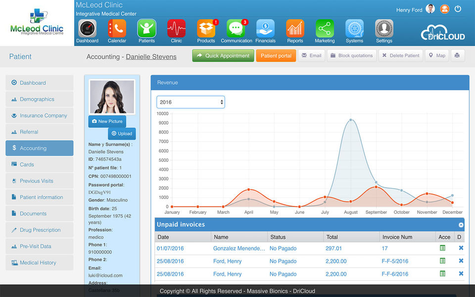
Task: Open the Communication chat bubble icon
Action: click(x=236, y=29)
